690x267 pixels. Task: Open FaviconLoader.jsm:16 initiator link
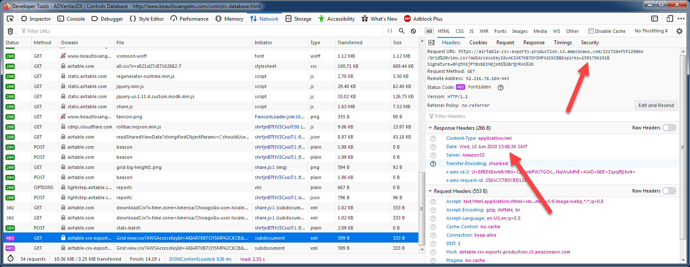[279, 117]
